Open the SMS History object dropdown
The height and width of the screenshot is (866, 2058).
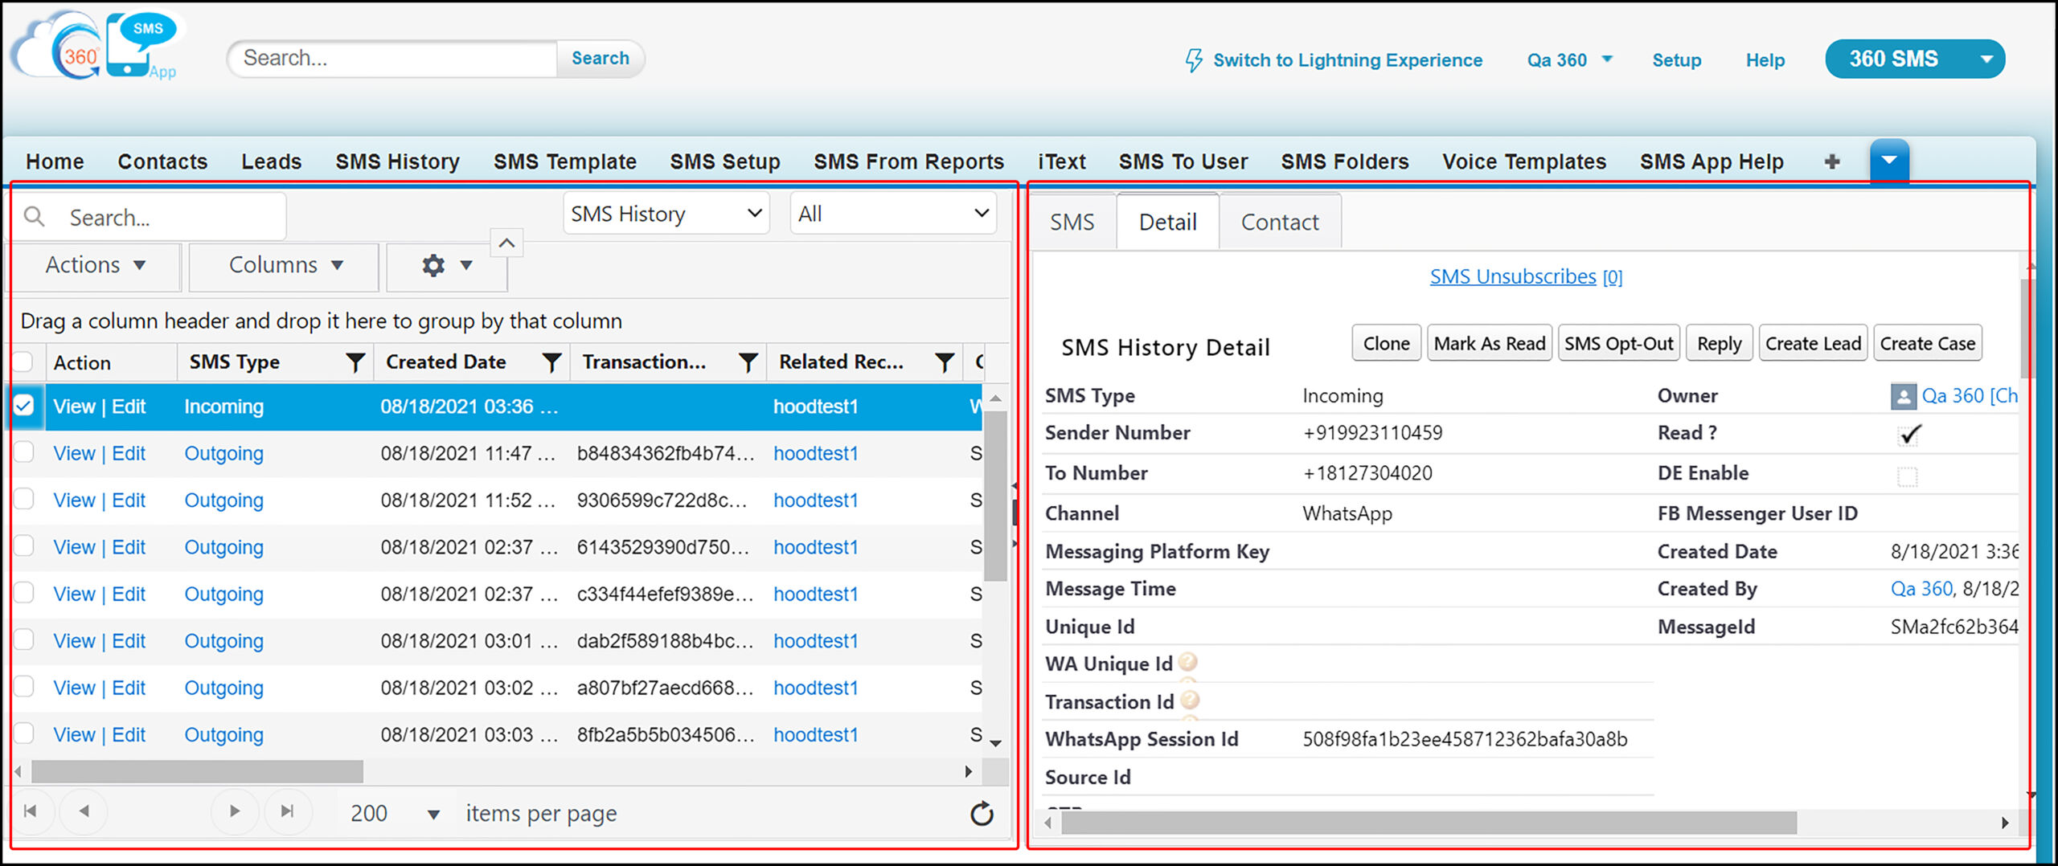click(666, 214)
